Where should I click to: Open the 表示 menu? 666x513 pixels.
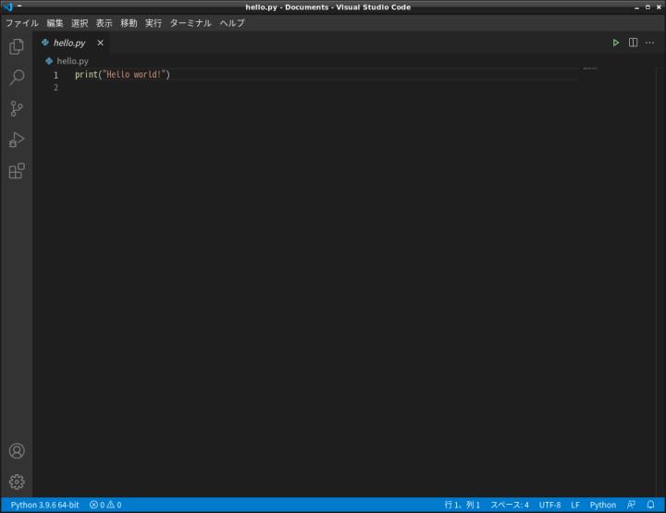coord(104,23)
